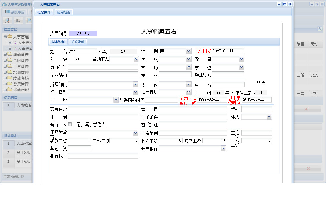Click the report list toolbar icon

click(x=18, y=20)
